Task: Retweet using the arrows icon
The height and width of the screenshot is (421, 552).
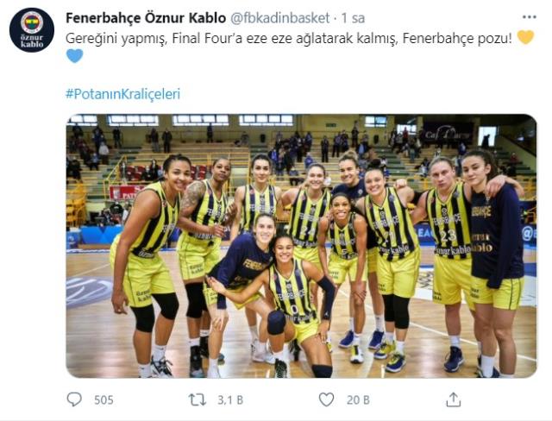Action: tap(198, 400)
